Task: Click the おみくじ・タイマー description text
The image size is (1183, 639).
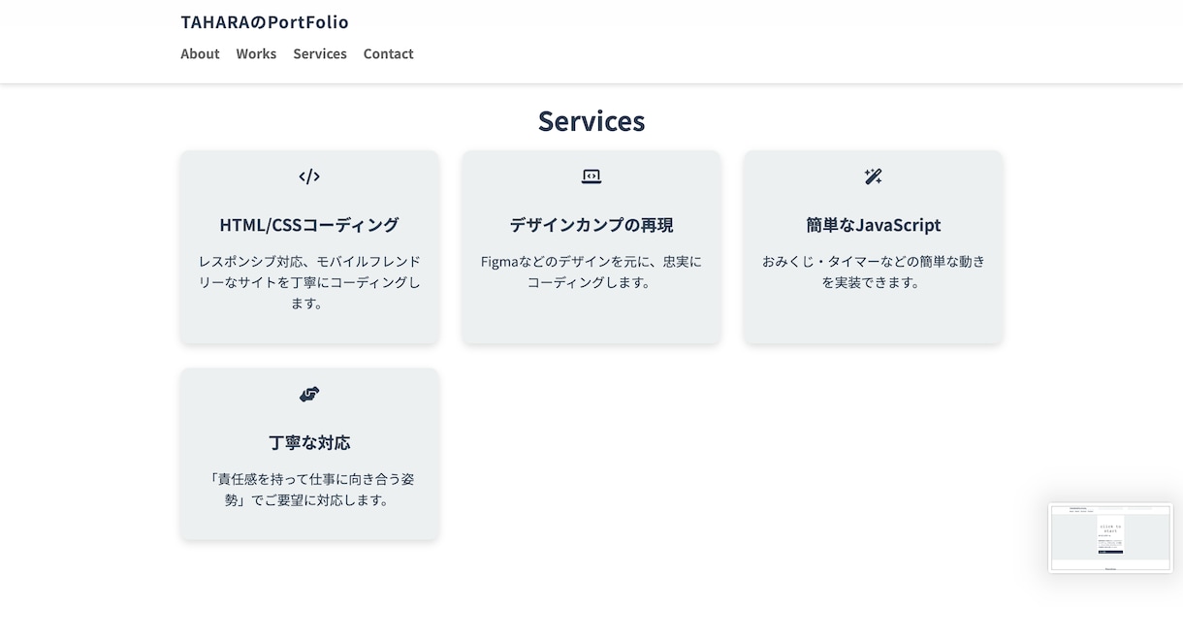Action: pyautogui.click(x=874, y=272)
